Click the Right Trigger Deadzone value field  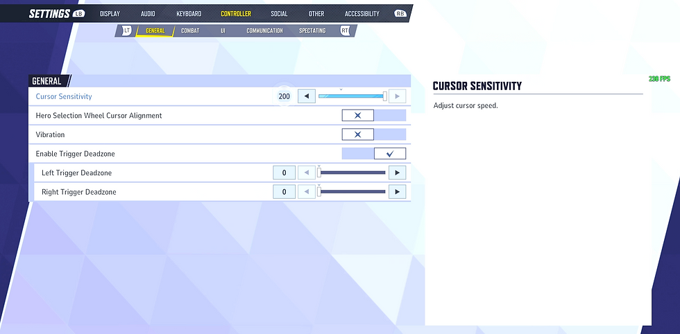pyautogui.click(x=284, y=192)
